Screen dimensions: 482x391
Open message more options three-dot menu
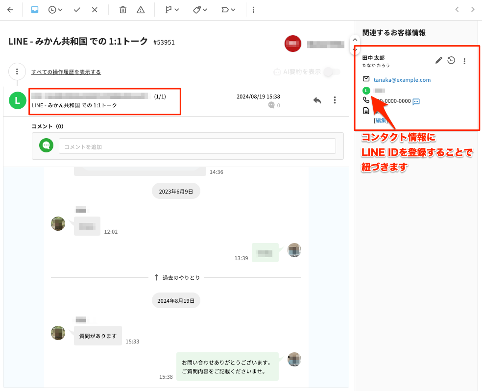point(335,100)
